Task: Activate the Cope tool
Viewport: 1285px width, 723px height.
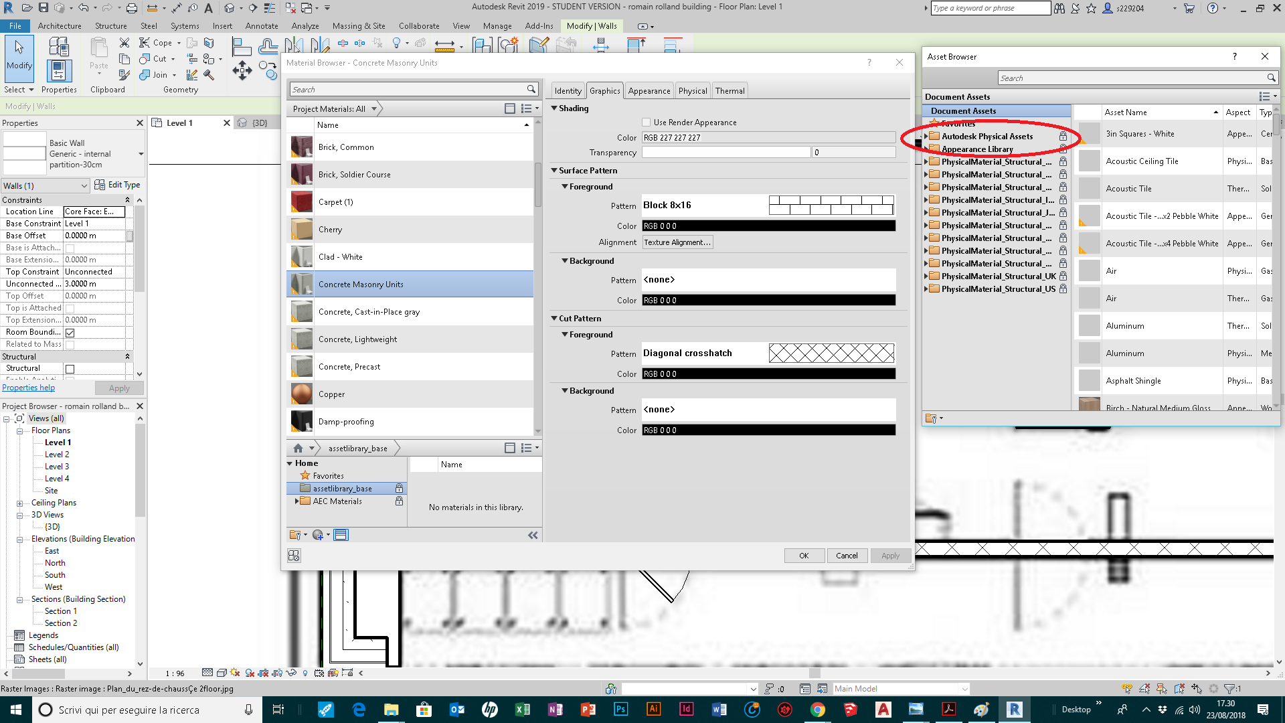Action: pyautogui.click(x=159, y=42)
